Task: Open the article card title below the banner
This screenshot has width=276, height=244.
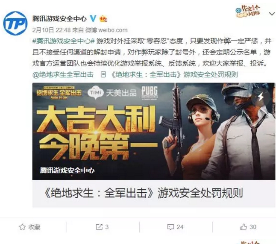Action: (144, 193)
